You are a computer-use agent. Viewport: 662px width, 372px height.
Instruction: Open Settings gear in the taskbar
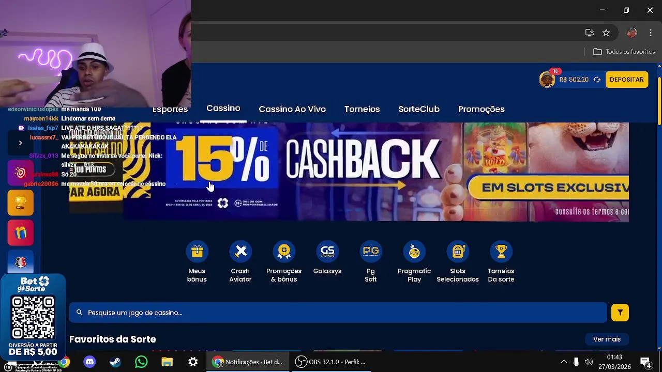point(193,362)
